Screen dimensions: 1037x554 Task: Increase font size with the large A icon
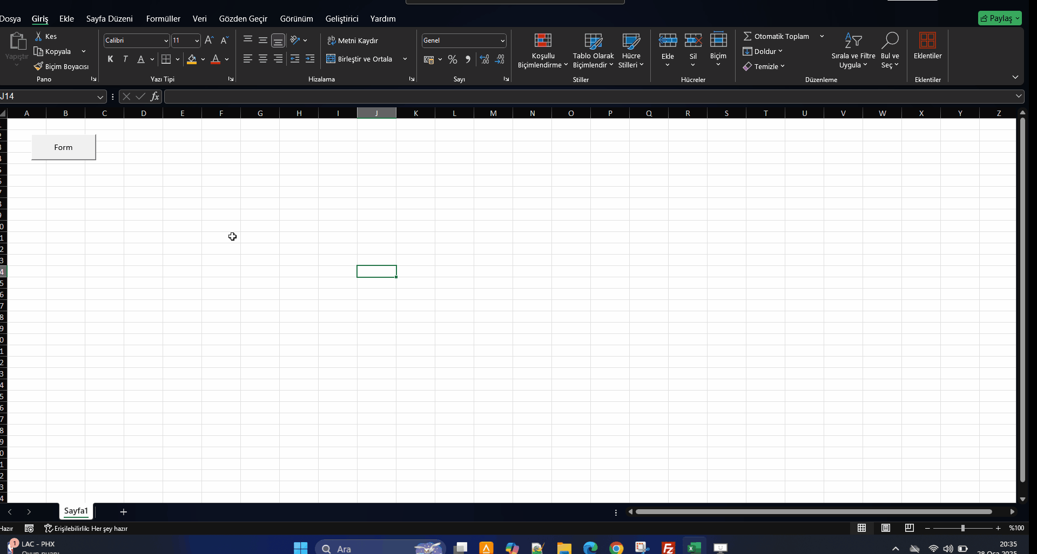[209, 40]
